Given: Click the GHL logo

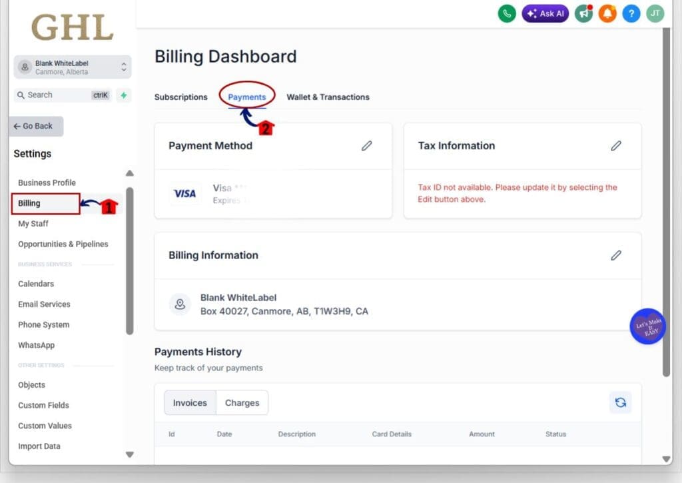Looking at the screenshot, I should 72,27.
